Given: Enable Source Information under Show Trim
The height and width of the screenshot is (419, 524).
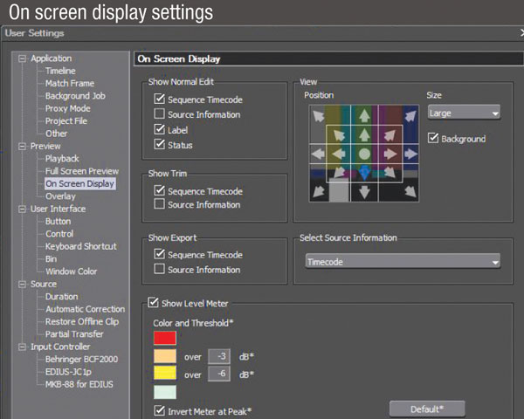Looking at the screenshot, I should (160, 203).
